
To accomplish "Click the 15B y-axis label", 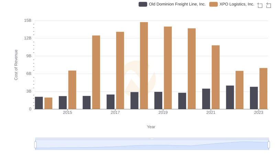I will [x=28, y=21].
